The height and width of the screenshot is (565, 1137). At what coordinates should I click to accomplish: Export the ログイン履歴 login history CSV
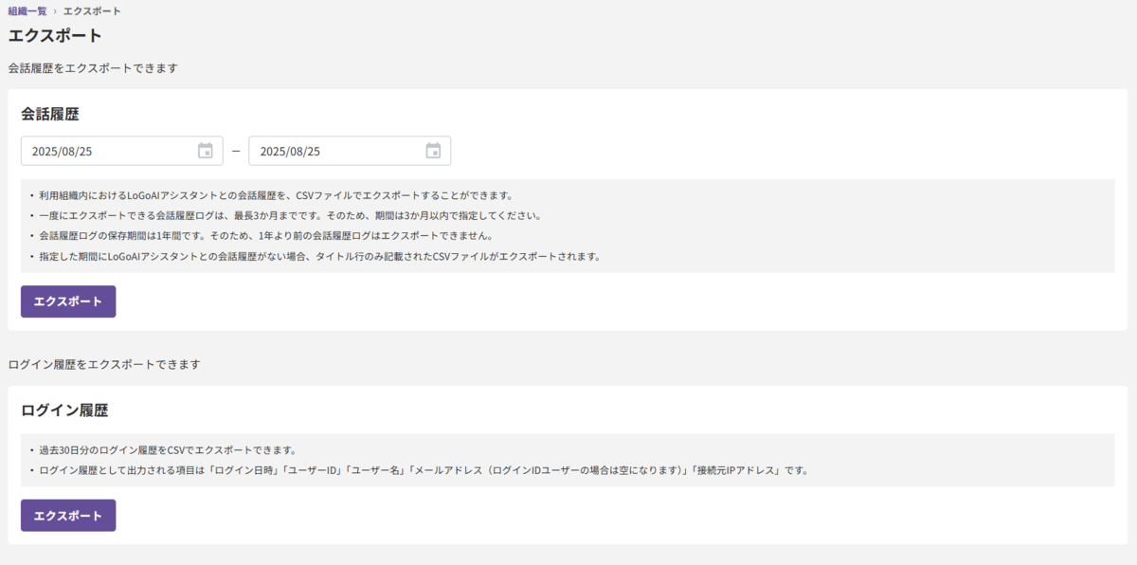pyautogui.click(x=68, y=516)
